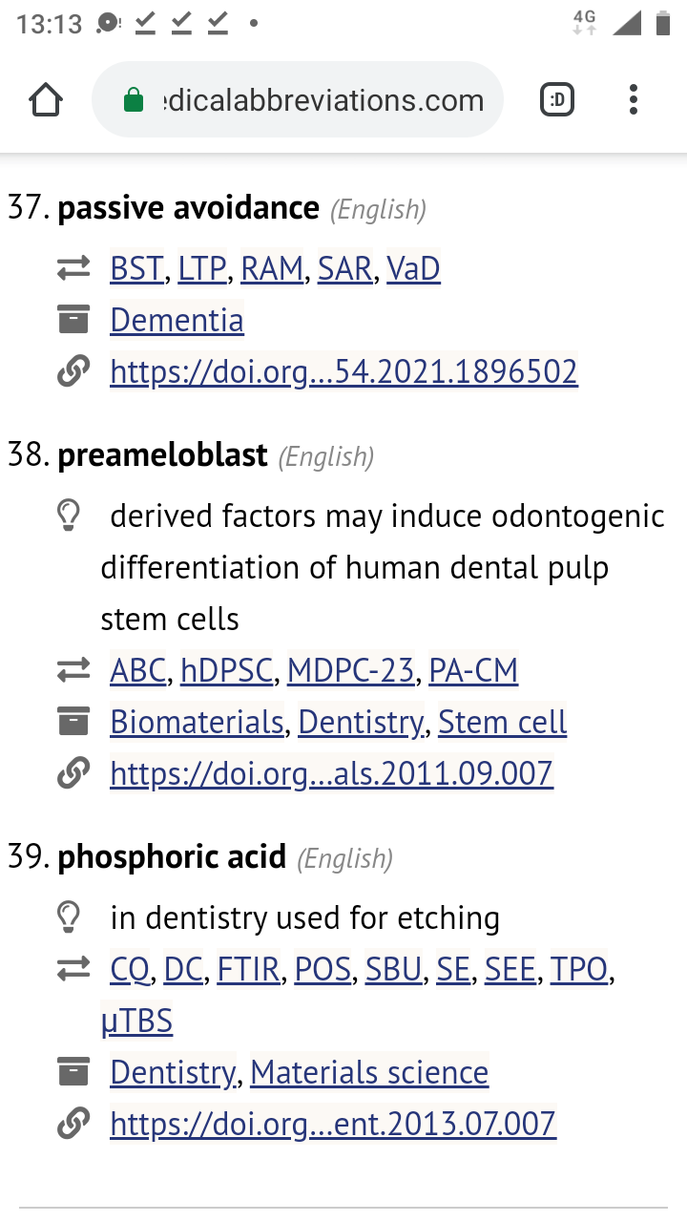Tap the browser home icon
This screenshot has height=1222, width=687.
click(x=46, y=100)
